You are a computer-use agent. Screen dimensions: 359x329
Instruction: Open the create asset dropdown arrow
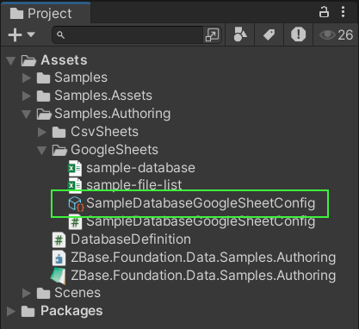[31, 34]
